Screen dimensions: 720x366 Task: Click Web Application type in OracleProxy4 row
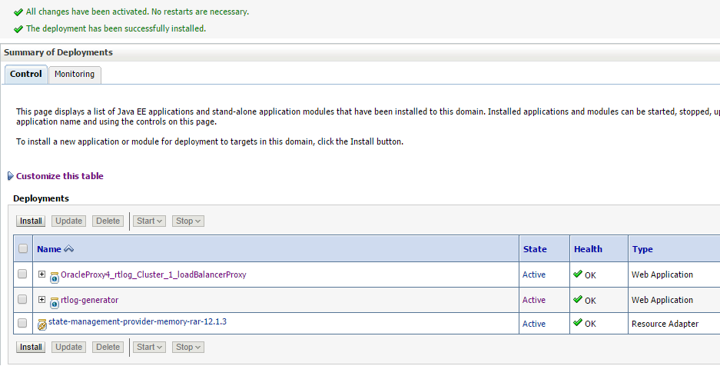pyautogui.click(x=662, y=274)
